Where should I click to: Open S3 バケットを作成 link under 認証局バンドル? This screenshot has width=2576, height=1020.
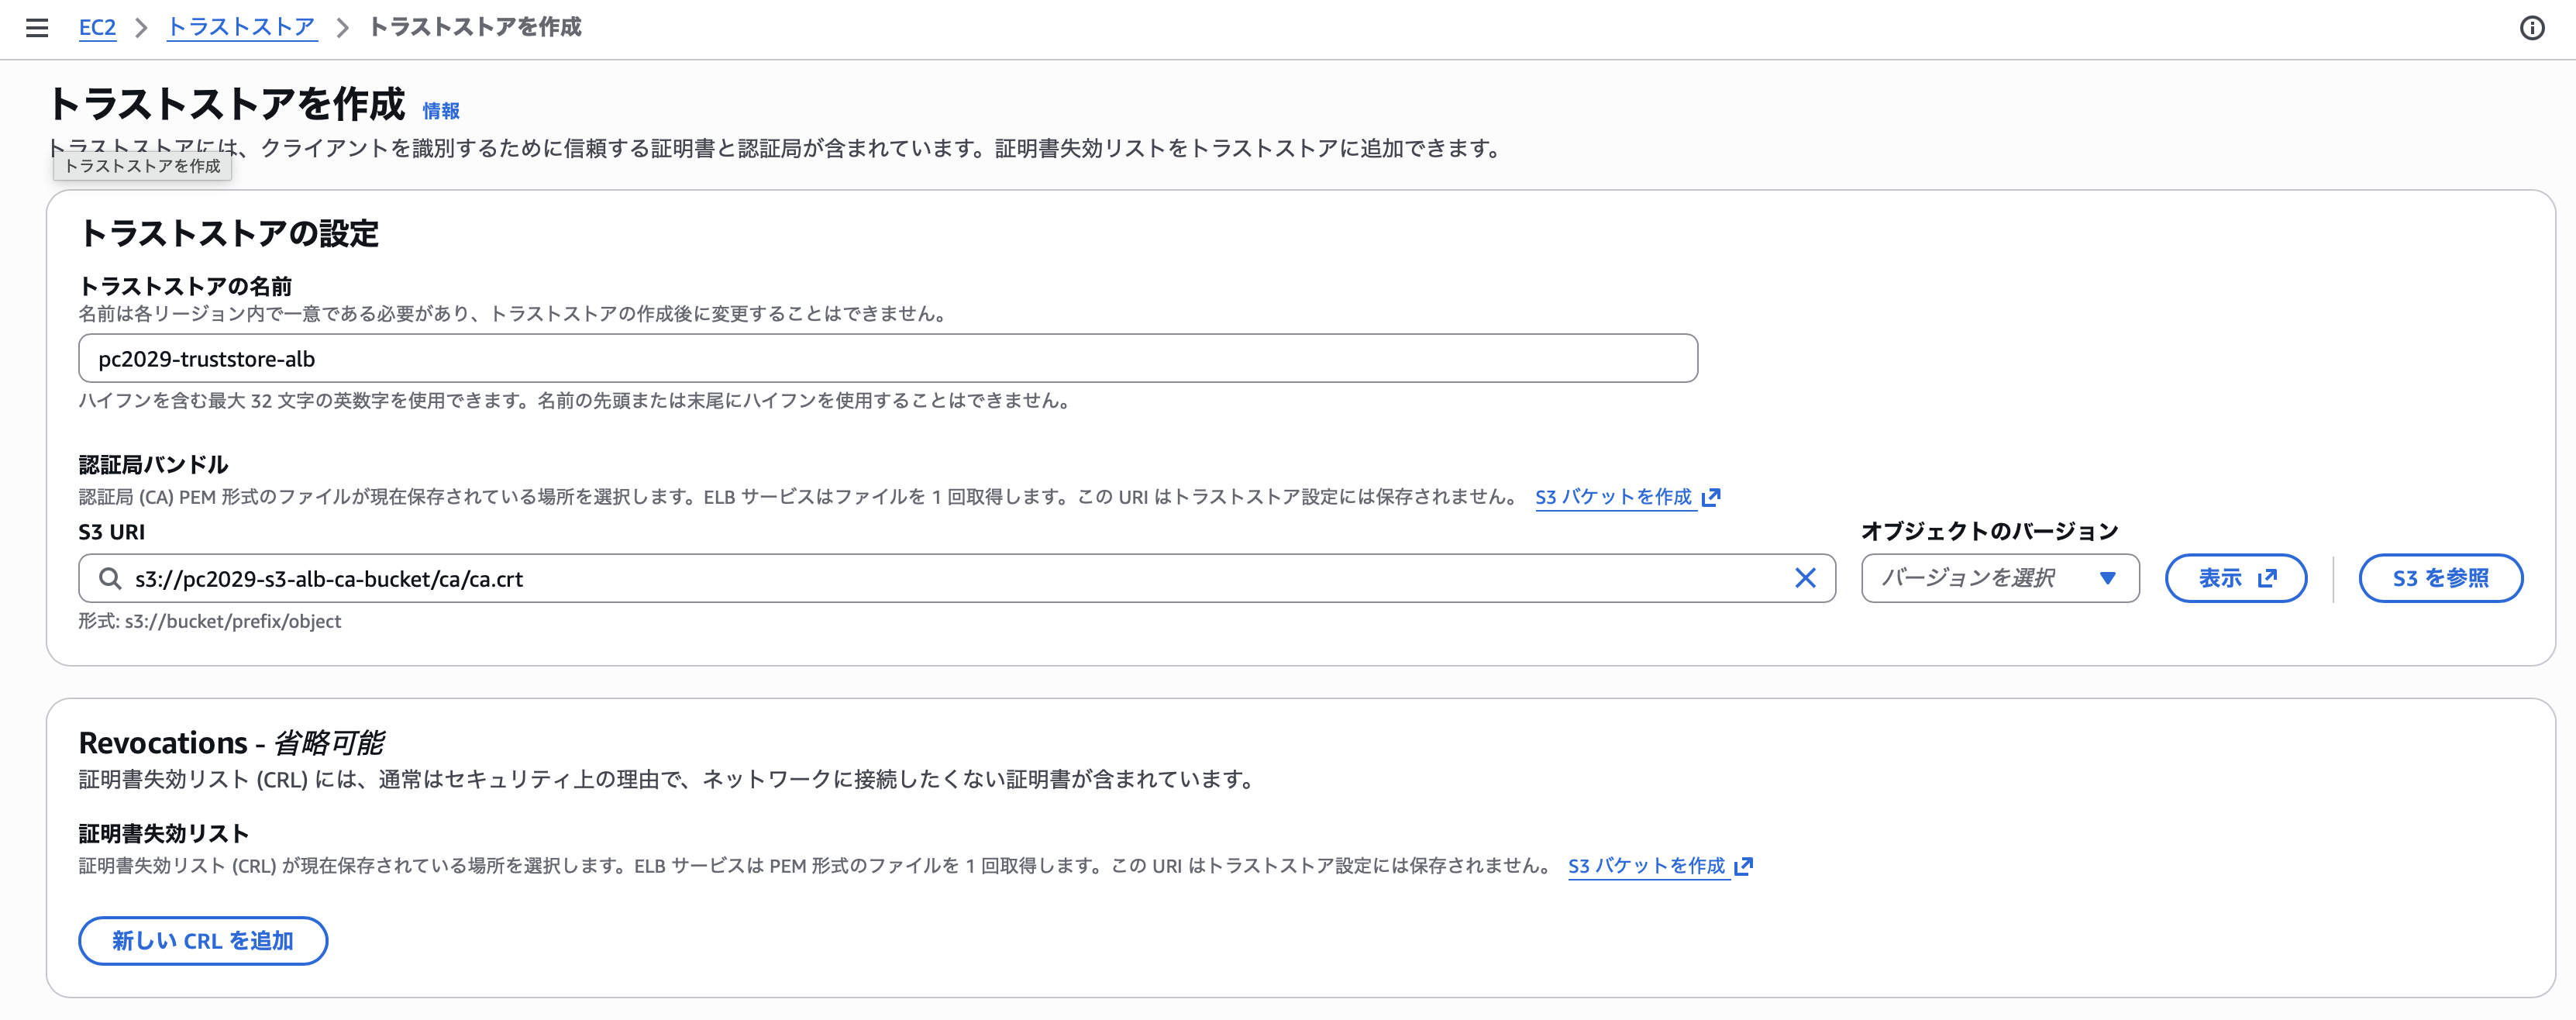click(x=1627, y=497)
